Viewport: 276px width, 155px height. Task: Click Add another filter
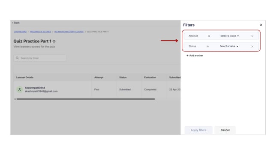coord(195,55)
